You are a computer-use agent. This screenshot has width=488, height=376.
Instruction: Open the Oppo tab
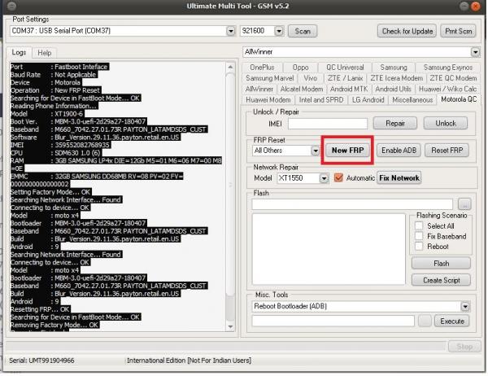300,68
